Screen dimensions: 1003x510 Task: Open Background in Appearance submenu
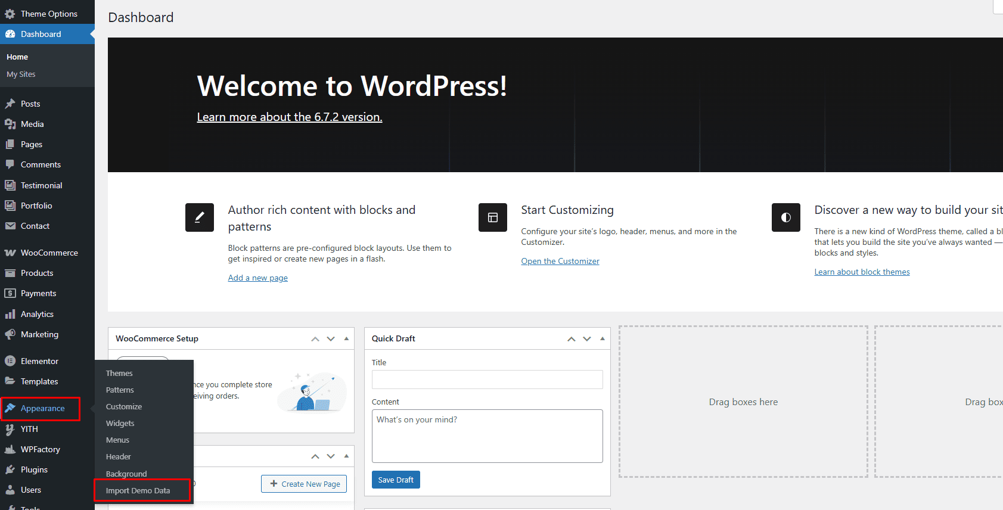click(126, 474)
